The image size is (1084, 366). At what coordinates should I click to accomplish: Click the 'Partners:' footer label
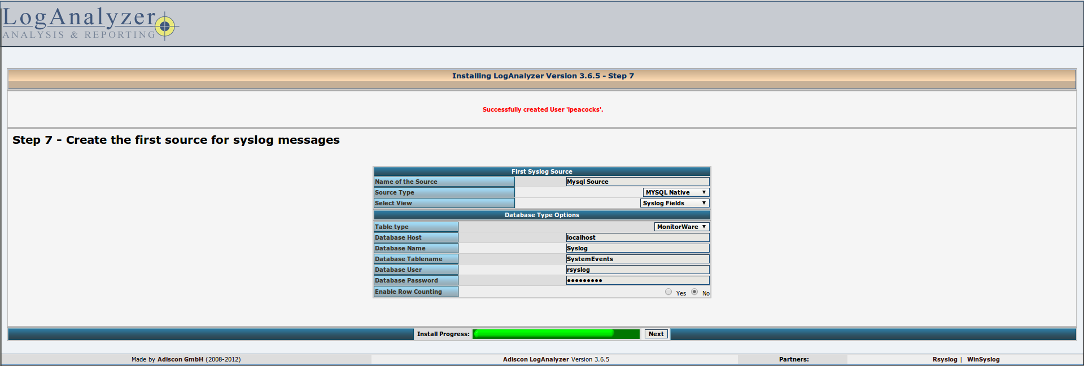[794, 359]
